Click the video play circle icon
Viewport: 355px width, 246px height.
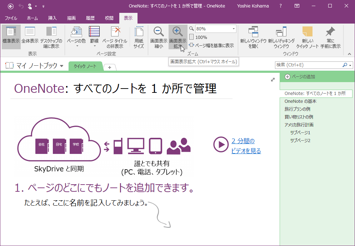coord(221,144)
